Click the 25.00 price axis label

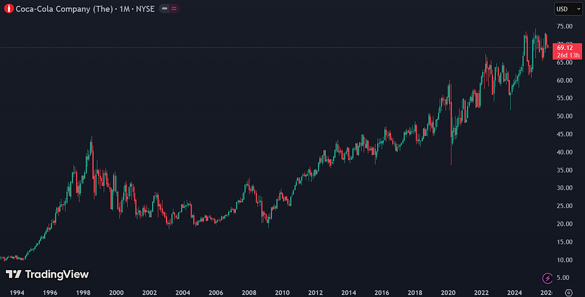[565, 206]
